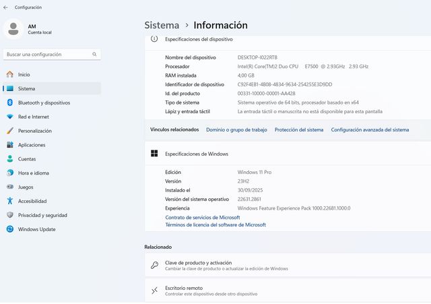
Task: Open the AM local account profile
Action: 30,29
